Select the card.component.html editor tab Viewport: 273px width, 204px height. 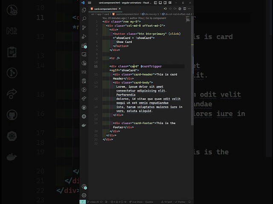[x=105, y=9]
